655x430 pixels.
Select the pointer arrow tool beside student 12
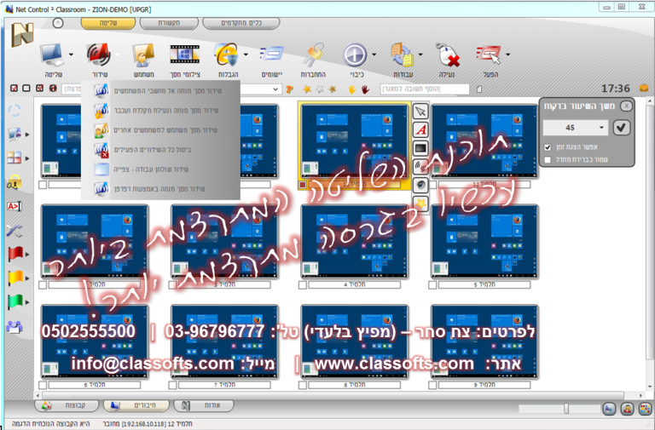point(421,112)
